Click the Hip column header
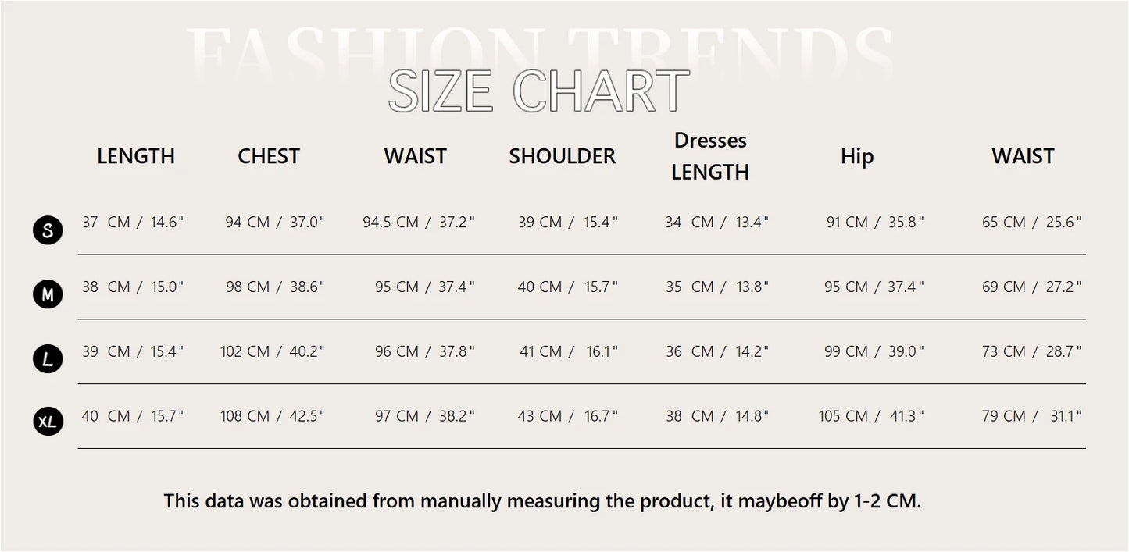 click(857, 156)
